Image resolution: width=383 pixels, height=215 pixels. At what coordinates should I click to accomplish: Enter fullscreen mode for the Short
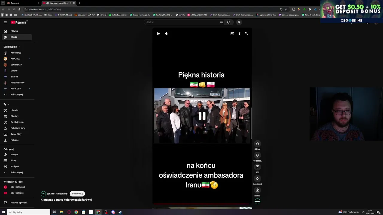pyautogui.click(x=247, y=34)
